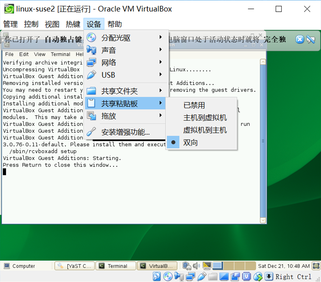
Task: Switch to the Terminal taskbar window
Action: click(x=116, y=266)
